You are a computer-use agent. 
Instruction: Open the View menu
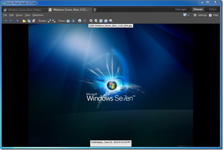pyautogui.click(x=27, y=15)
